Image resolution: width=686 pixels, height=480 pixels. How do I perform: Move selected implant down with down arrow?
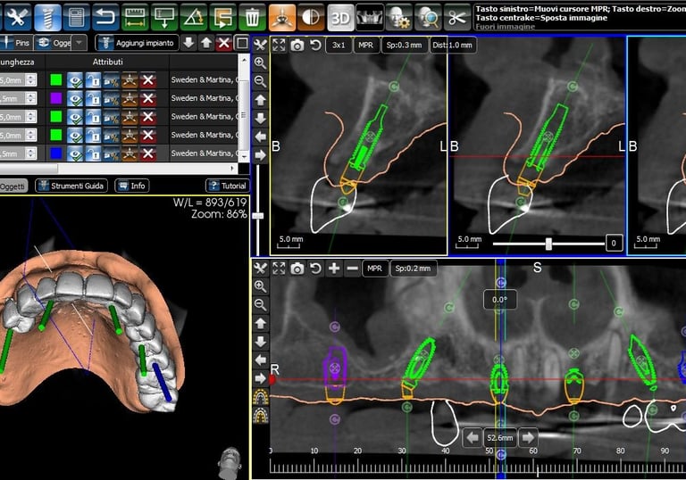[x=188, y=43]
